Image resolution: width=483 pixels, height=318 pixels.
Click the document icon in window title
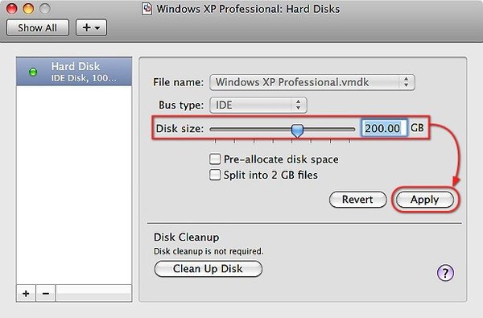click(147, 9)
